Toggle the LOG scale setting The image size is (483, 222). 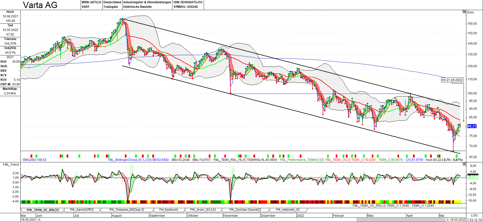click(x=474, y=215)
